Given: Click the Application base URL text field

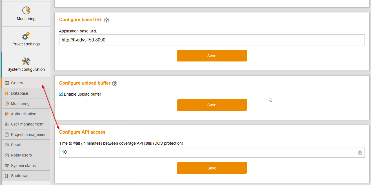Looking at the screenshot, I should pyautogui.click(x=212, y=40).
